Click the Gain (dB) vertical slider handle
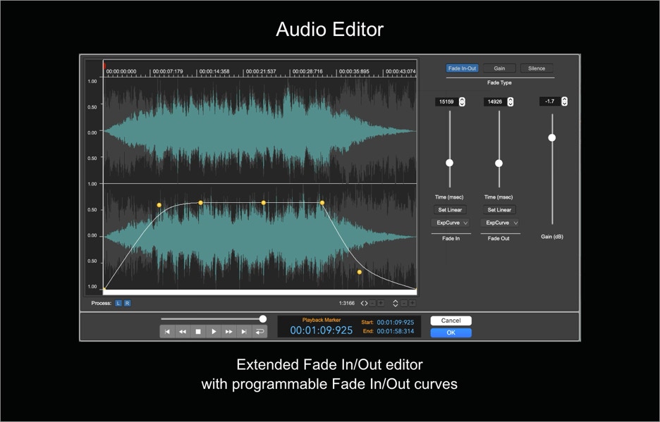The height and width of the screenshot is (422, 660). [552, 137]
